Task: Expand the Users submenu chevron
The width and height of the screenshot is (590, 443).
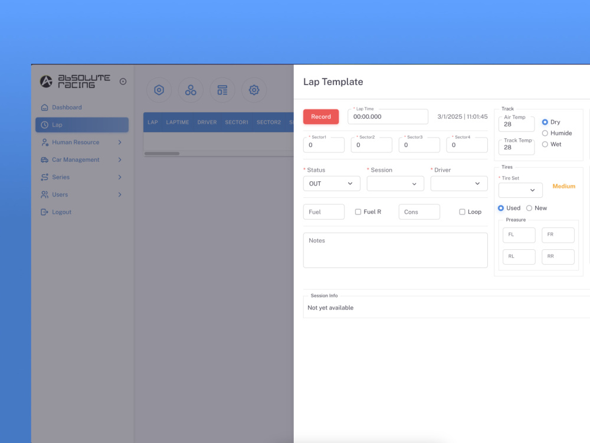Action: coord(120,194)
